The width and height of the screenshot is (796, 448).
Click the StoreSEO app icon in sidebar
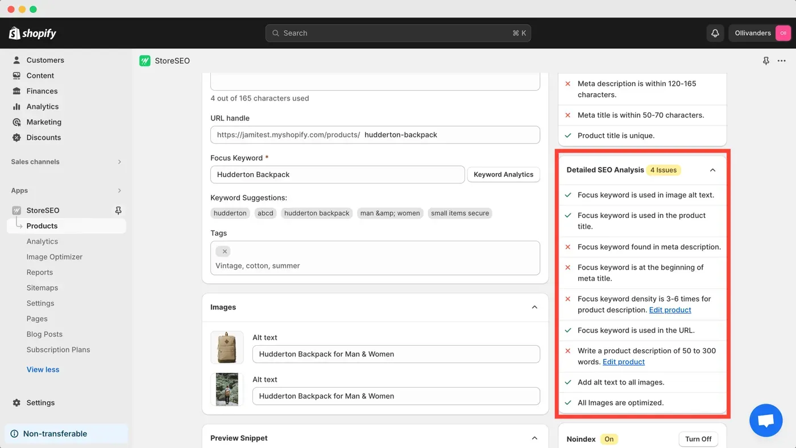pos(16,211)
